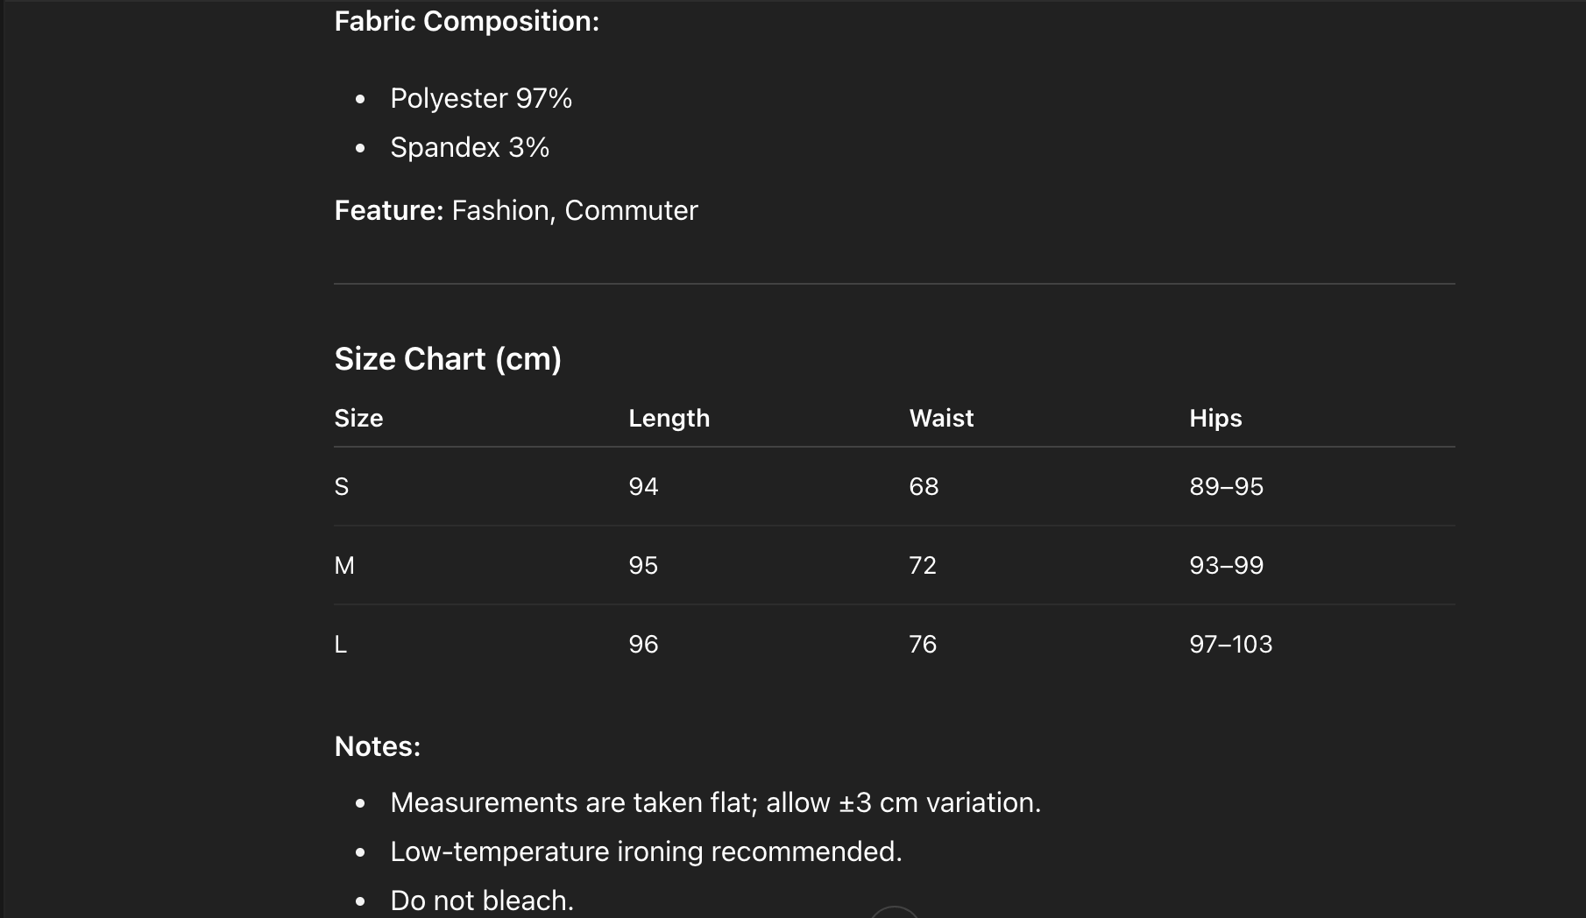Click the 97–103 hips value

coord(1230,645)
